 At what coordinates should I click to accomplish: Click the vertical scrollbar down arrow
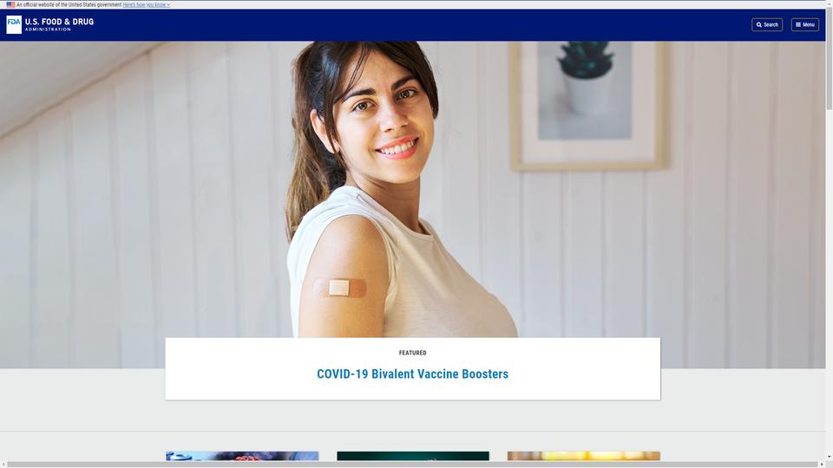point(830,457)
